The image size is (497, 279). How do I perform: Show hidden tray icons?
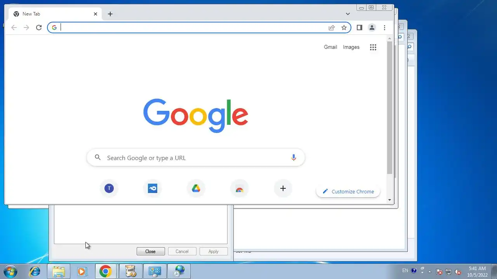(x=430, y=271)
